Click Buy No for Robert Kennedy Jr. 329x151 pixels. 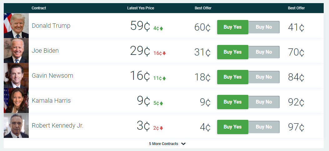[x=264, y=127]
